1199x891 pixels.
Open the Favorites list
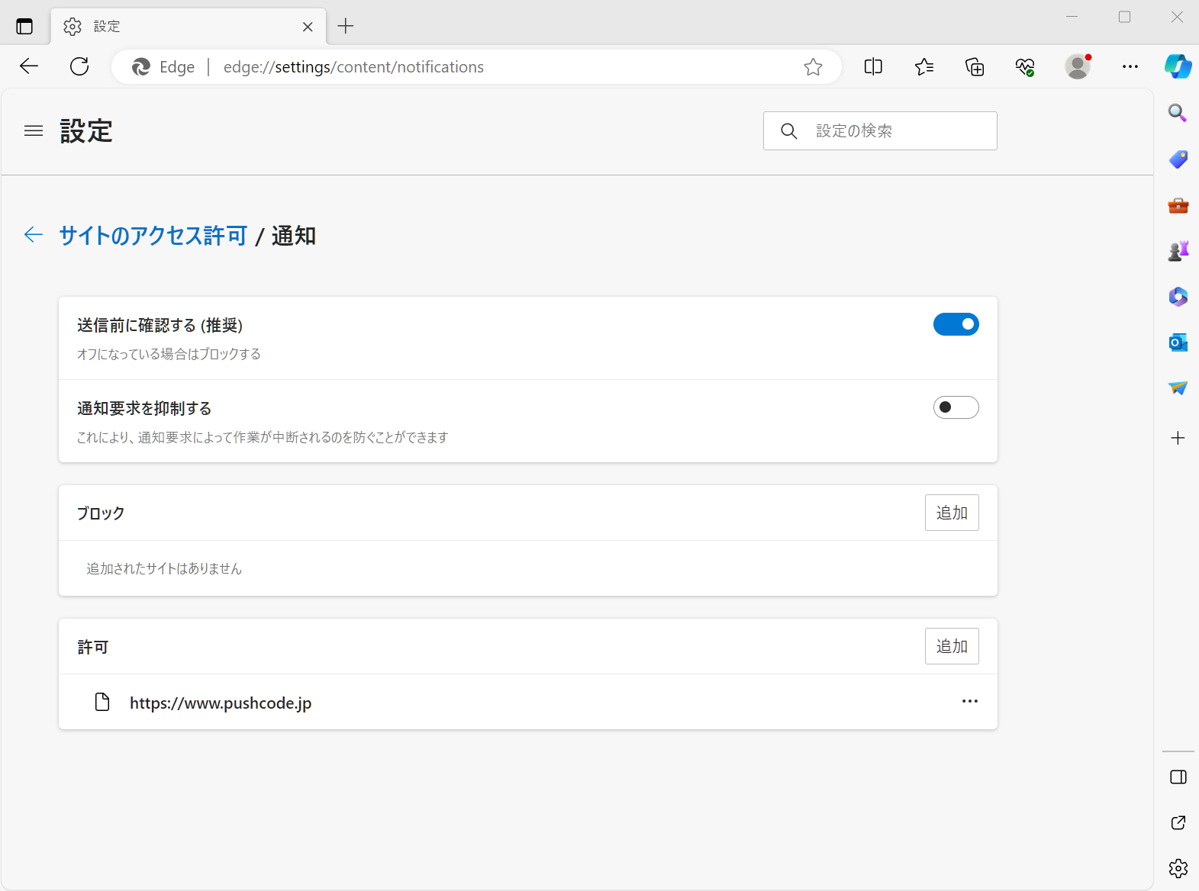[924, 67]
